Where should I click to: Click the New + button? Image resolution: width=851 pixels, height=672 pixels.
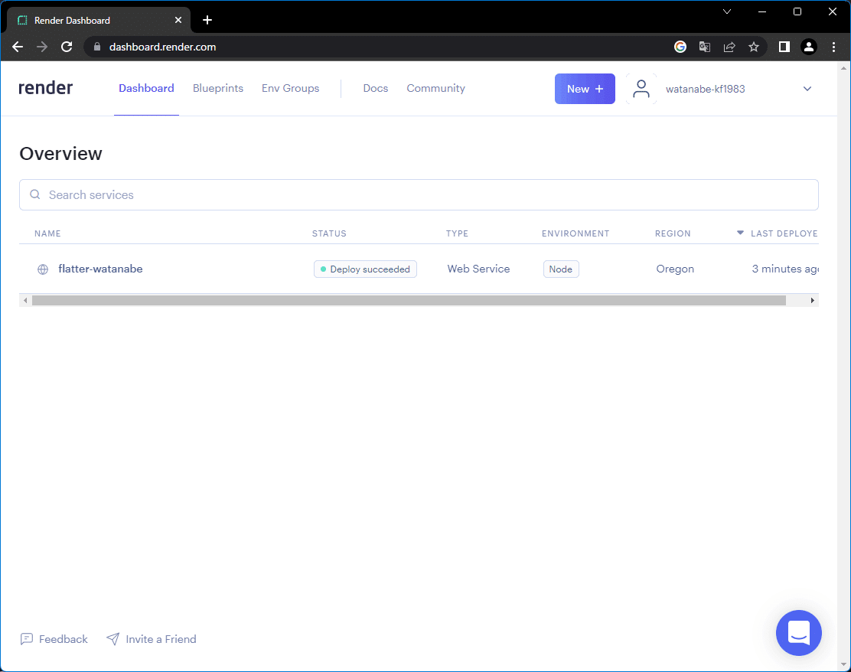tap(585, 89)
